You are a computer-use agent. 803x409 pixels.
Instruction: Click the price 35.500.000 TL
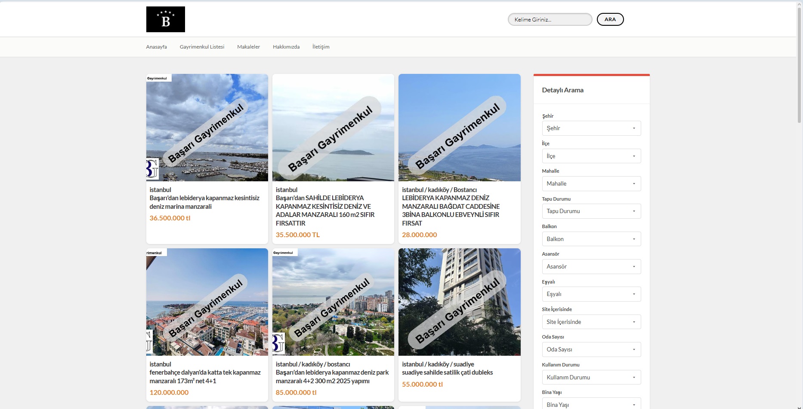point(298,235)
